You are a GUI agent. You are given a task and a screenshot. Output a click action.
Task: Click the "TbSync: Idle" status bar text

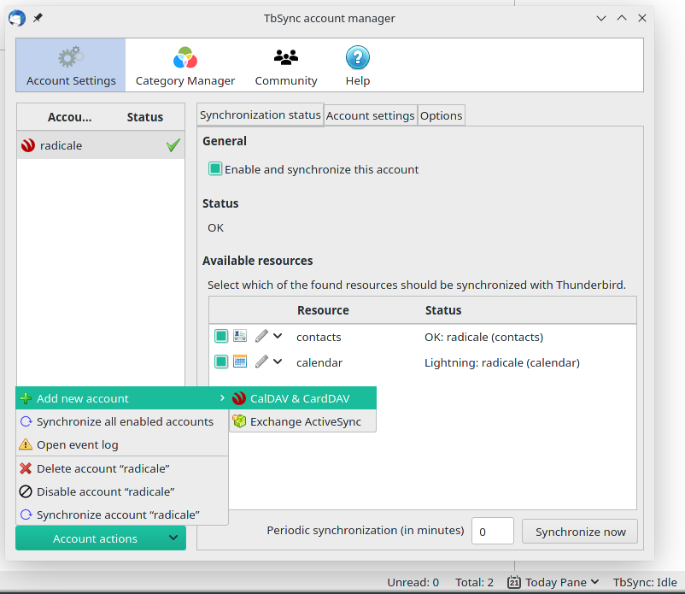(x=645, y=582)
